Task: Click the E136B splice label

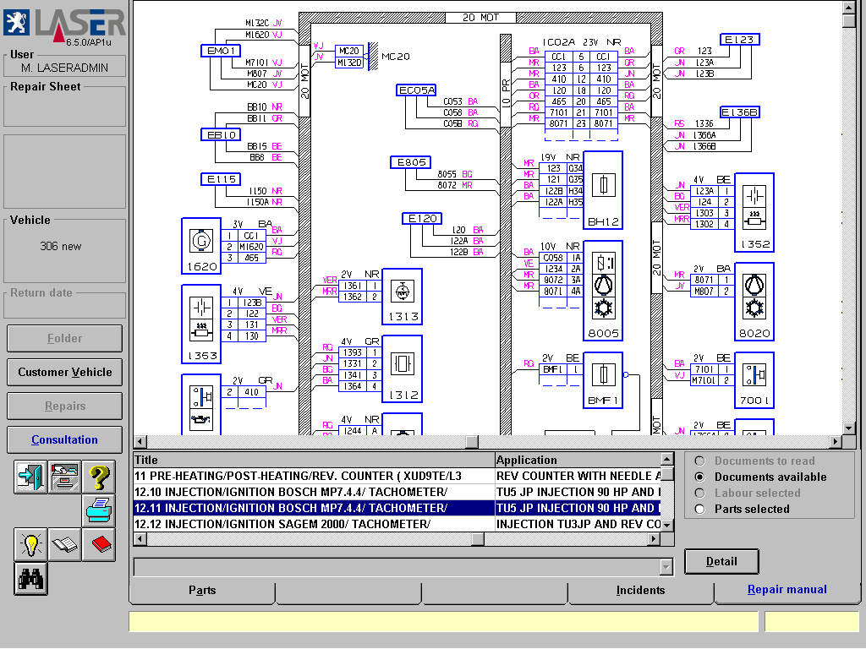Action: click(739, 112)
